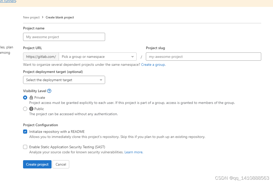The height and width of the screenshot is (183, 273).
Task: Select the Public visibility option
Action: (25, 109)
